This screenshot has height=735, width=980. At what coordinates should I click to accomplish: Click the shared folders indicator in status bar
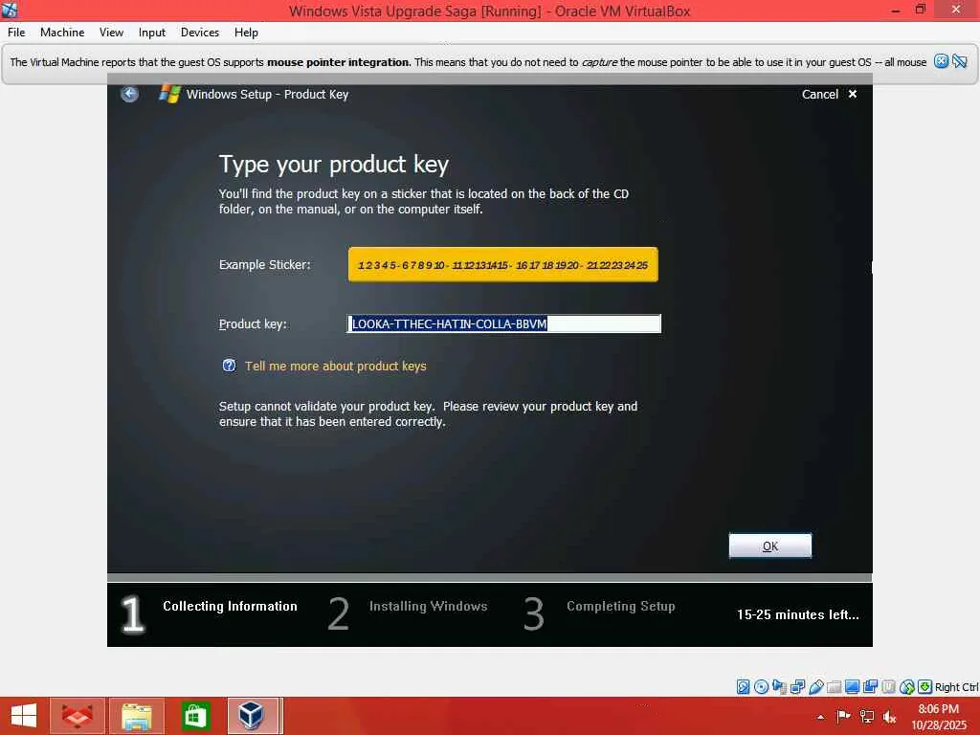pos(834,687)
